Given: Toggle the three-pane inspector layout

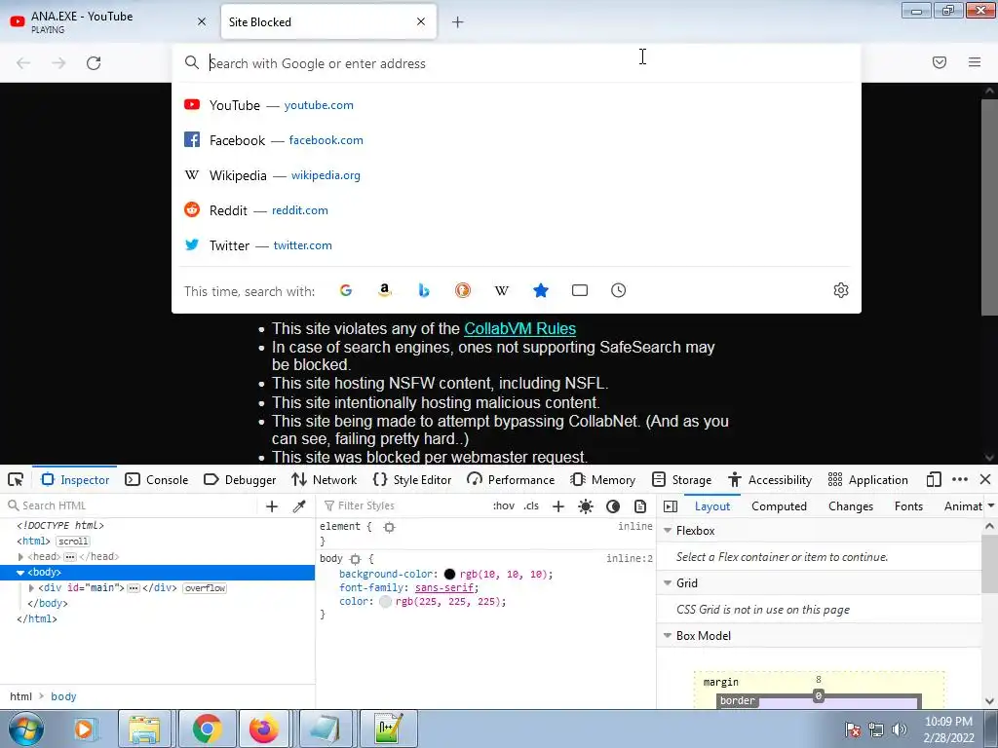Looking at the screenshot, I should (x=671, y=506).
